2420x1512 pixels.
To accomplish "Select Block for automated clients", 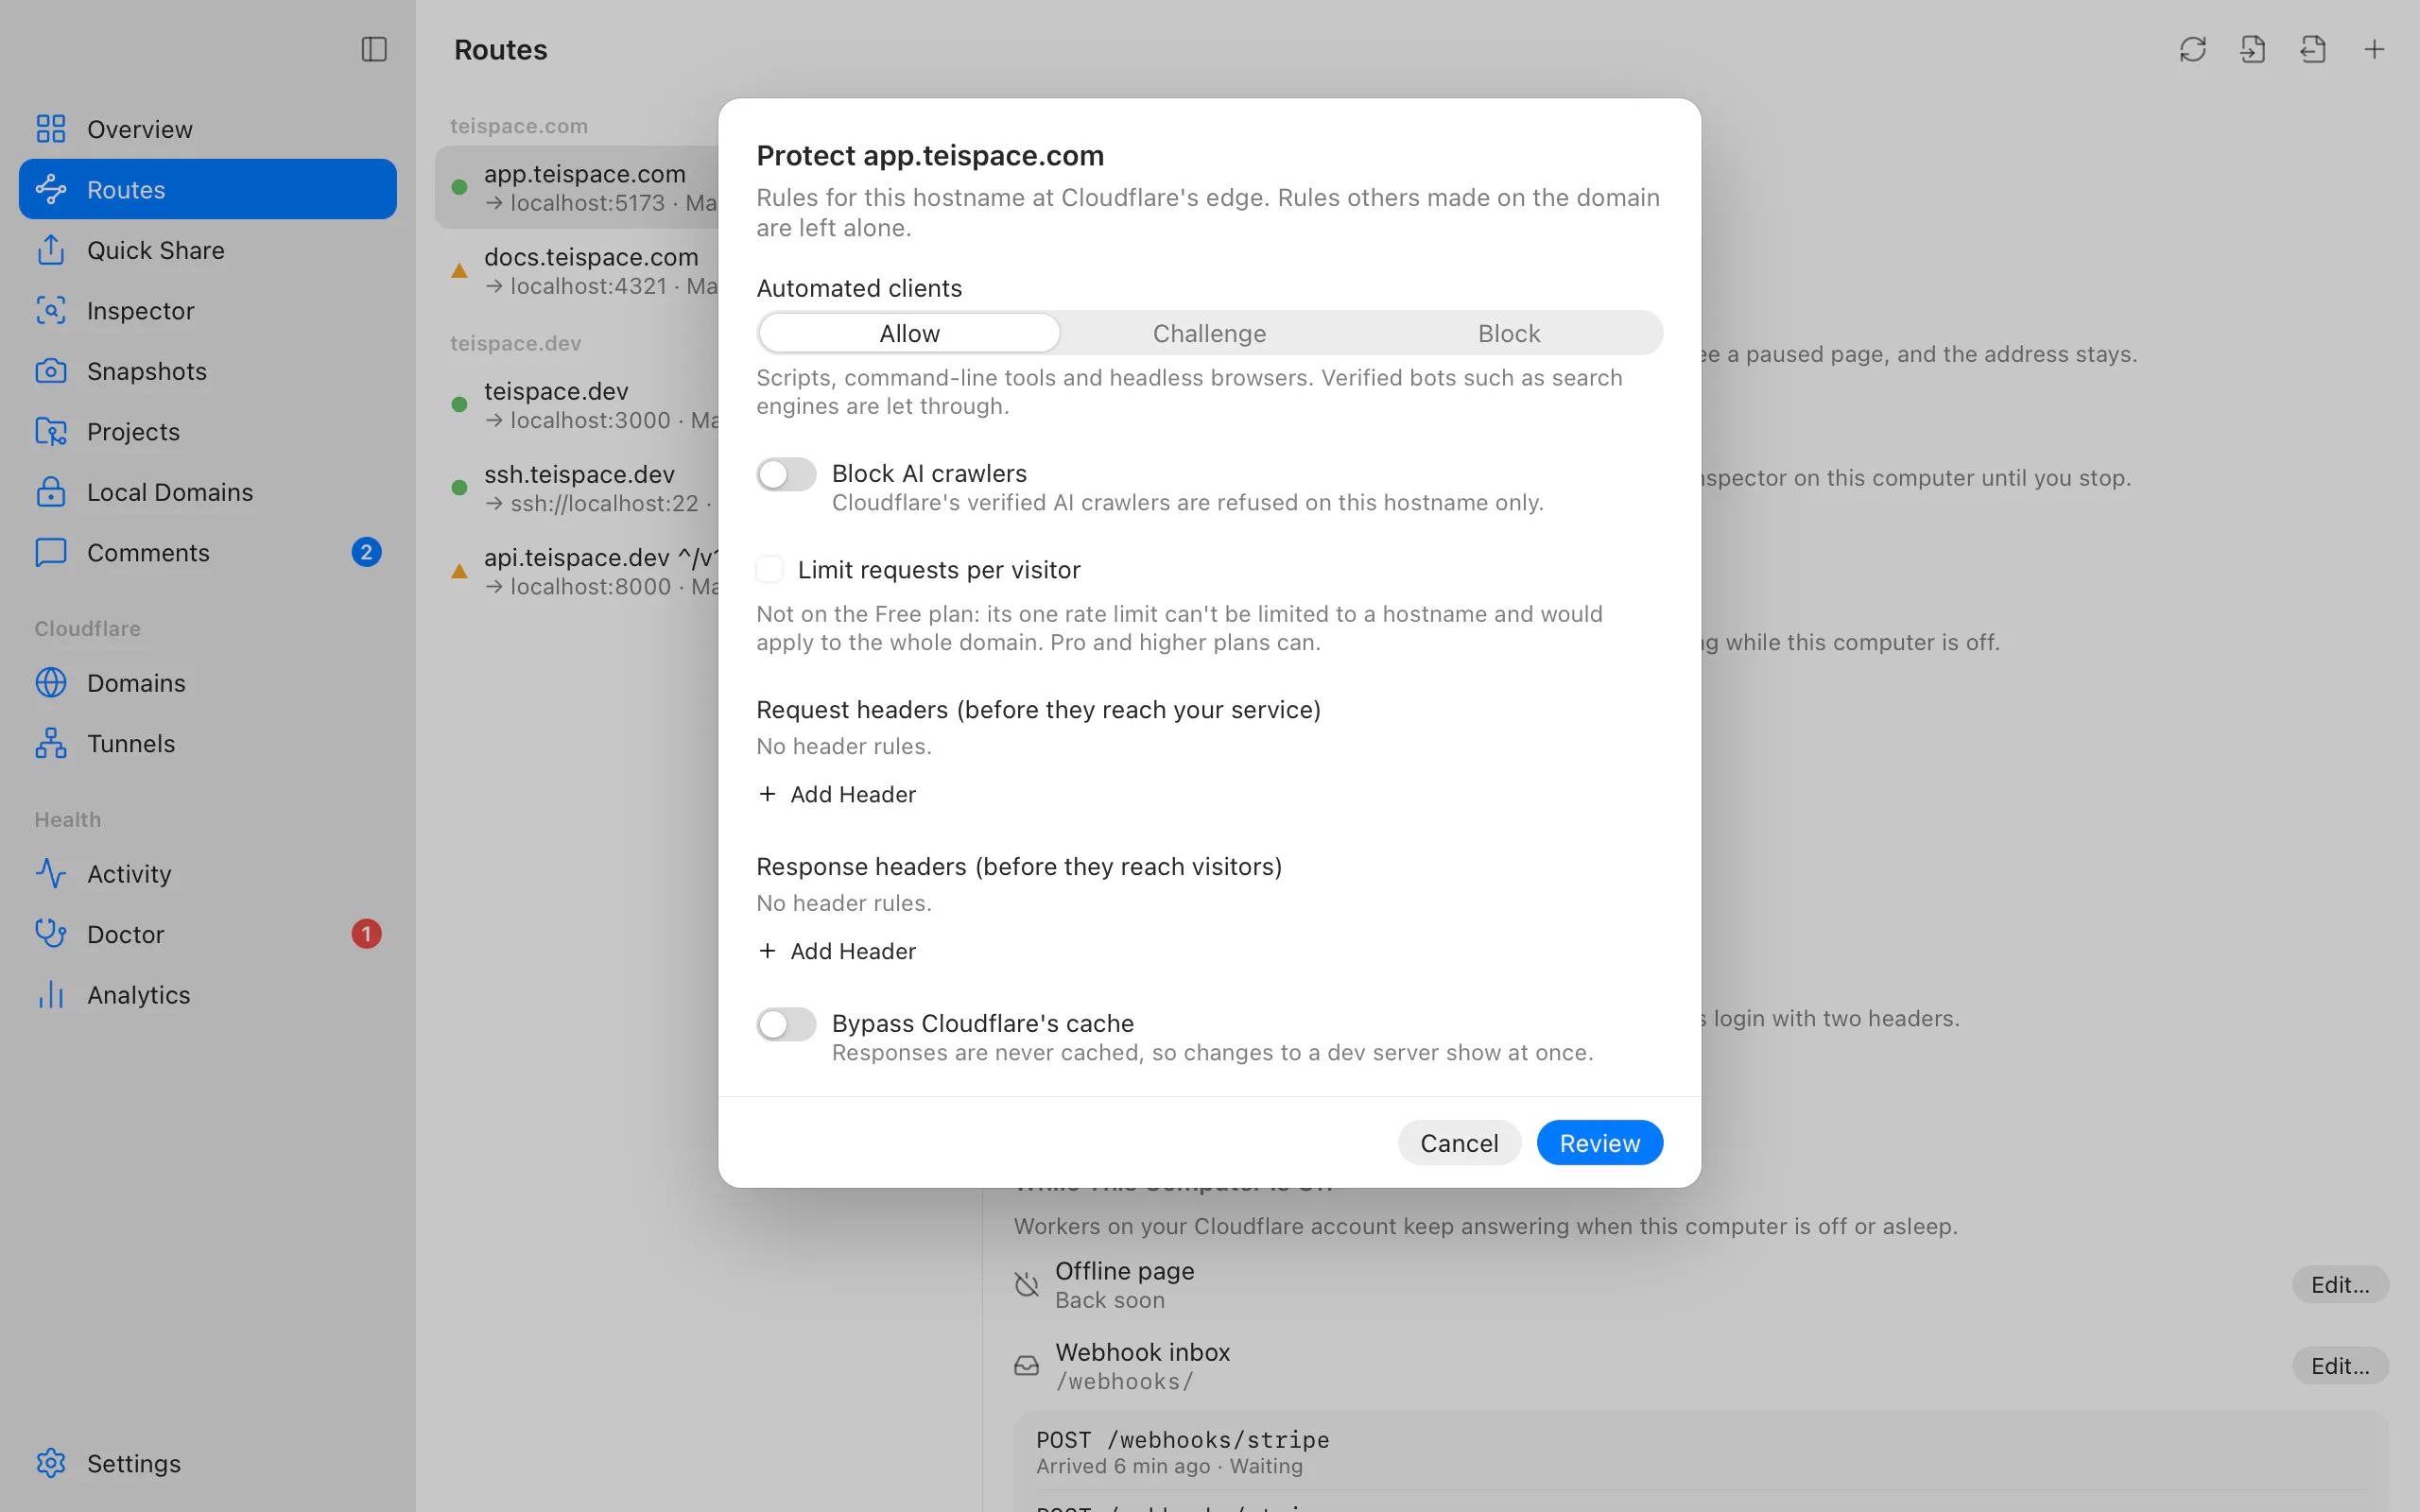I will pos(1509,333).
